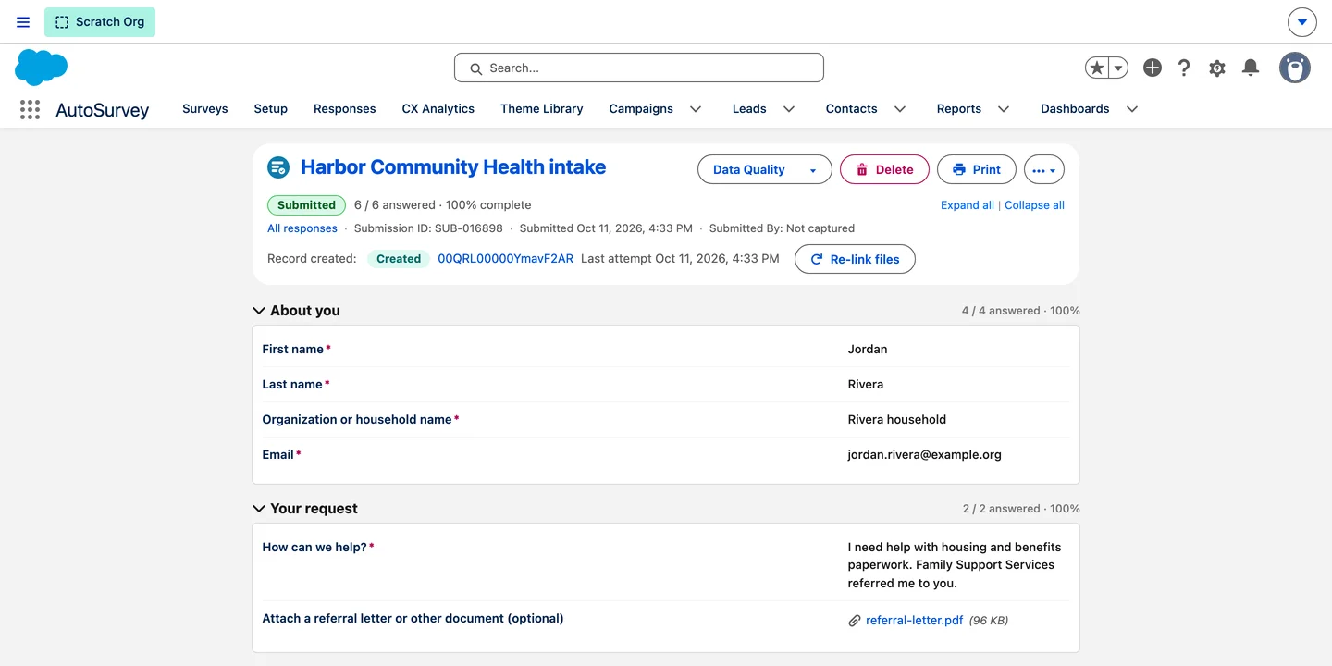
Task: Open the Campaigns tab
Action: [641, 109]
